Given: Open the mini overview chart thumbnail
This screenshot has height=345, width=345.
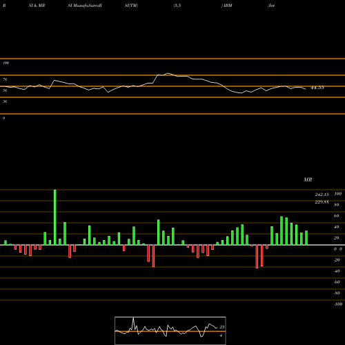Looking at the screenshot, I should [x=170, y=331].
